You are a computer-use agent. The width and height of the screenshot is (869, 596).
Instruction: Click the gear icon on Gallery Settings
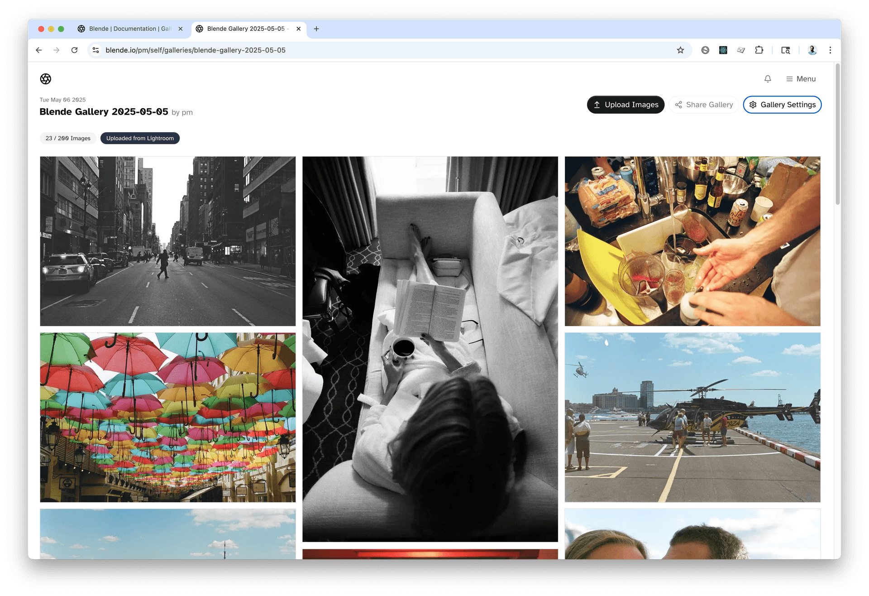click(x=753, y=105)
